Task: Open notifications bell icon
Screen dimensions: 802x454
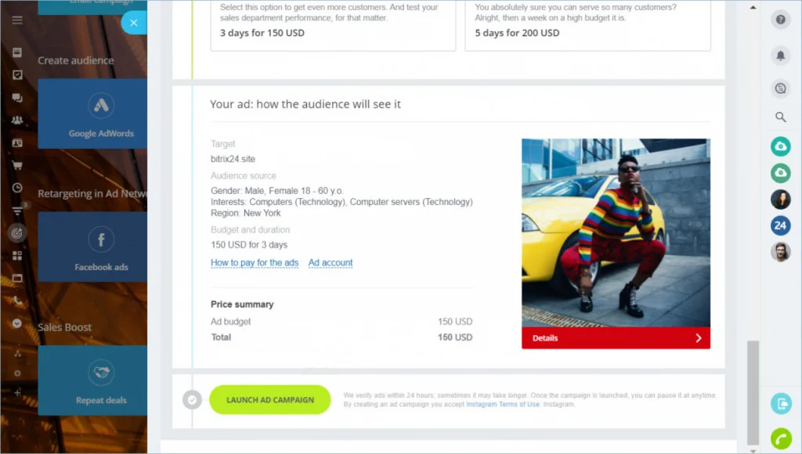Action: point(780,55)
